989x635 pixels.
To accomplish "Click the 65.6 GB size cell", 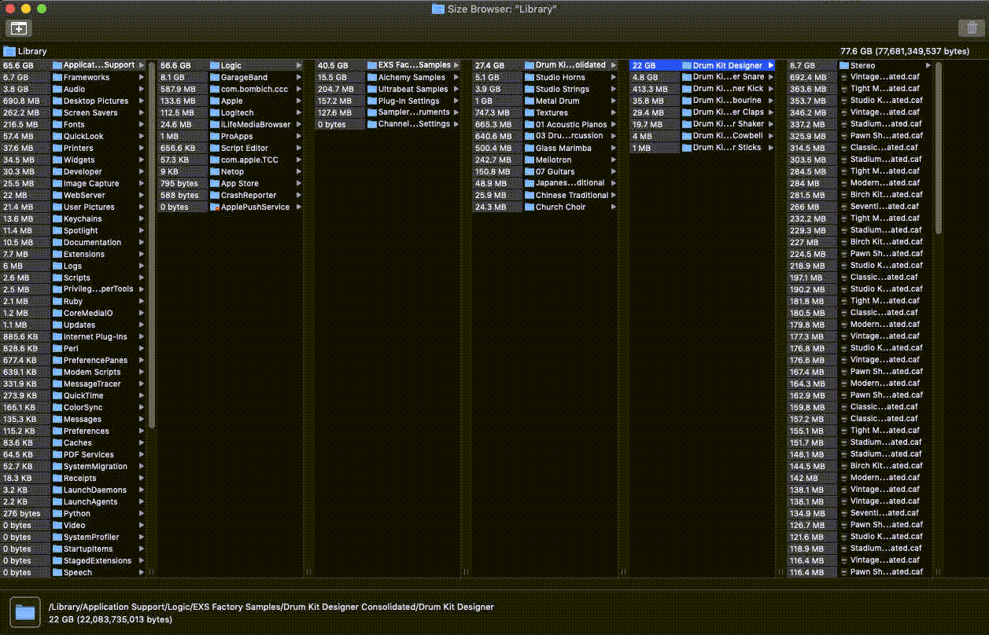I will tap(25, 65).
